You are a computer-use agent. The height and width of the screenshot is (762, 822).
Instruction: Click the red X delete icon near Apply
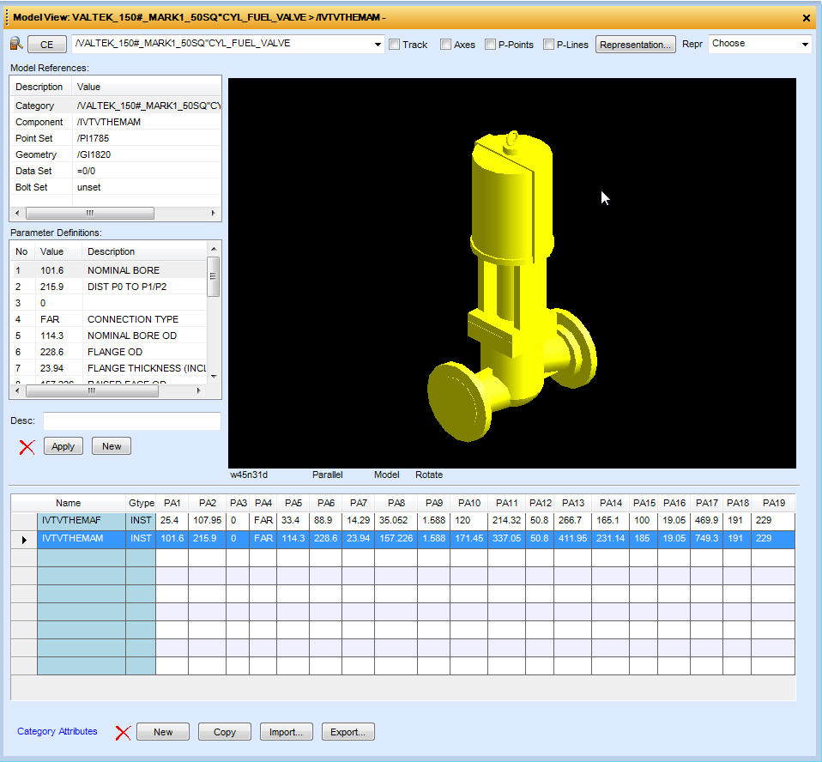[27, 446]
